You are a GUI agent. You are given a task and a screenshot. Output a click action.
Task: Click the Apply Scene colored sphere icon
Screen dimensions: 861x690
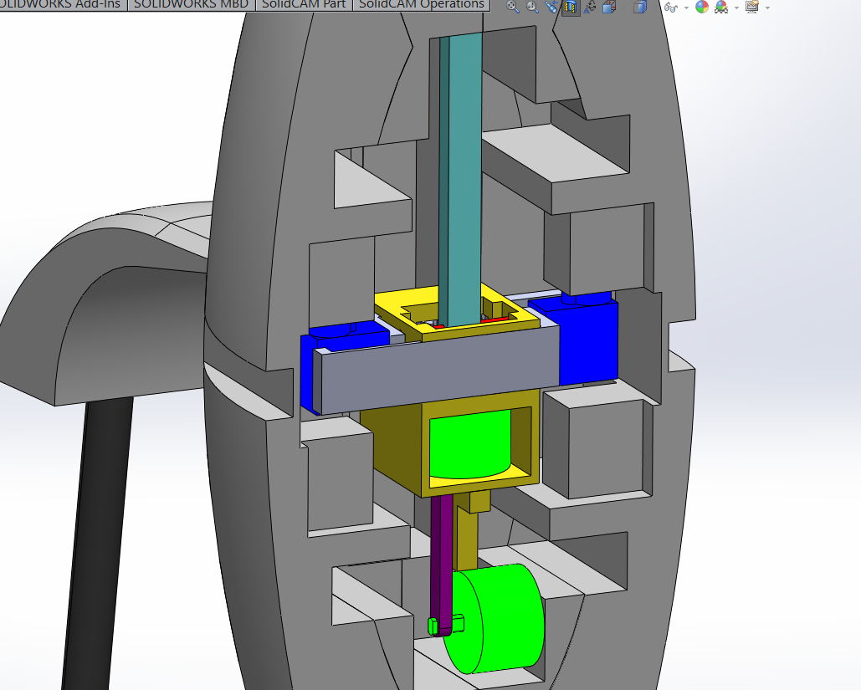coord(721,8)
